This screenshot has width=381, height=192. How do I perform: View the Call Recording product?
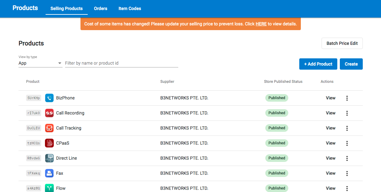[331, 113]
